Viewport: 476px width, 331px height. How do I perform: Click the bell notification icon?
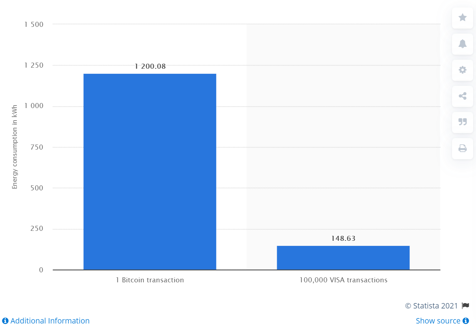point(462,44)
